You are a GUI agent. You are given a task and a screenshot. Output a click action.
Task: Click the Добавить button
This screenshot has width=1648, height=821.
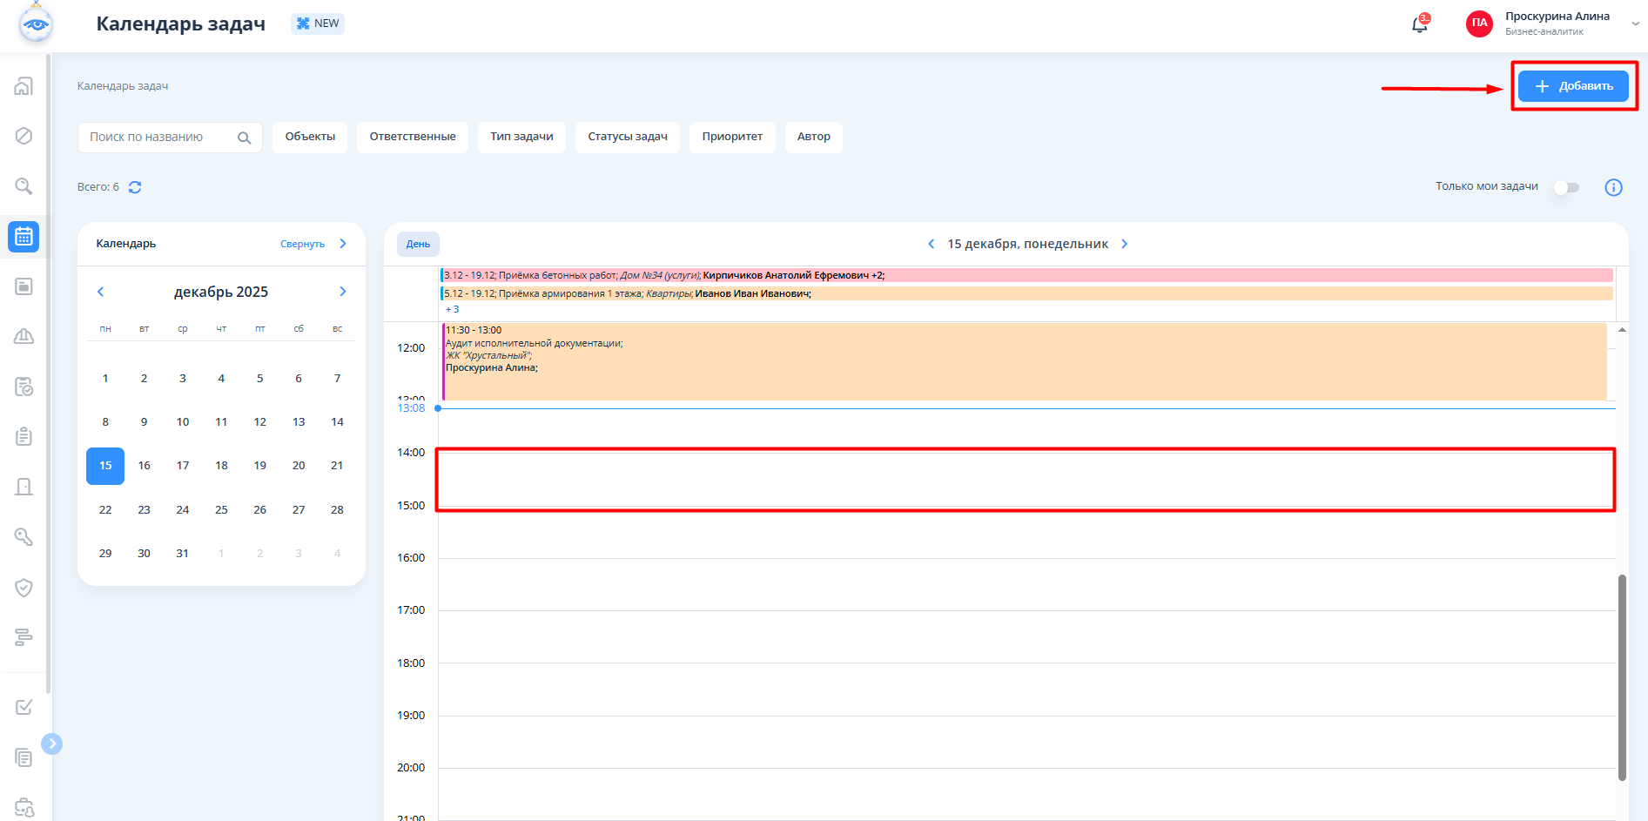click(x=1573, y=86)
